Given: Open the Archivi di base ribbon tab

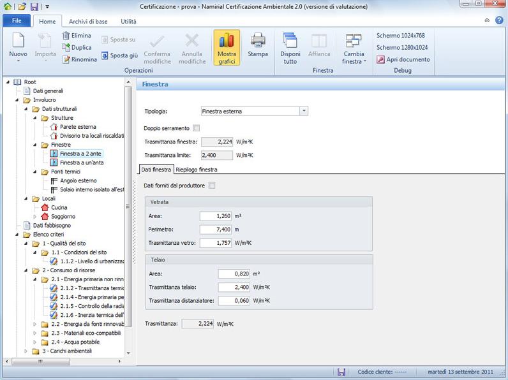Looking at the screenshot, I should point(88,22).
